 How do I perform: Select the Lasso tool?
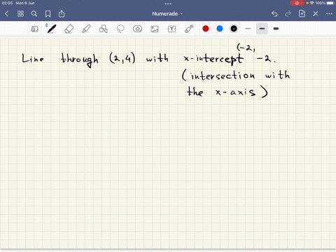tap(120, 29)
